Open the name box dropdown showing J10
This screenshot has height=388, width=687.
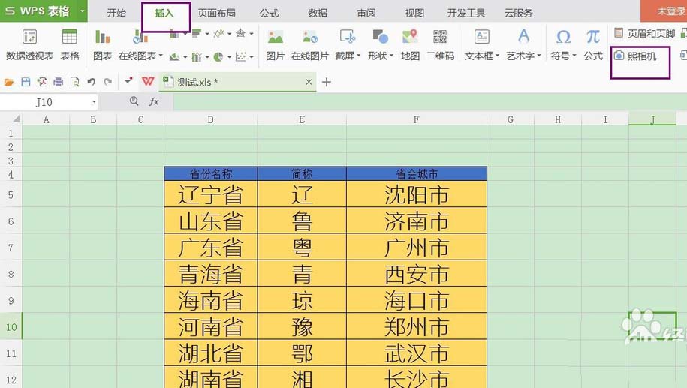point(95,101)
